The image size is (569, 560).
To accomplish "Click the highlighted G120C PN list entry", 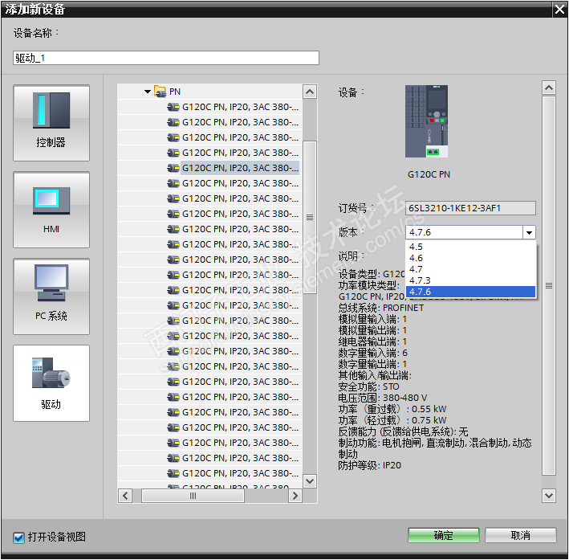I will pyautogui.click(x=240, y=168).
